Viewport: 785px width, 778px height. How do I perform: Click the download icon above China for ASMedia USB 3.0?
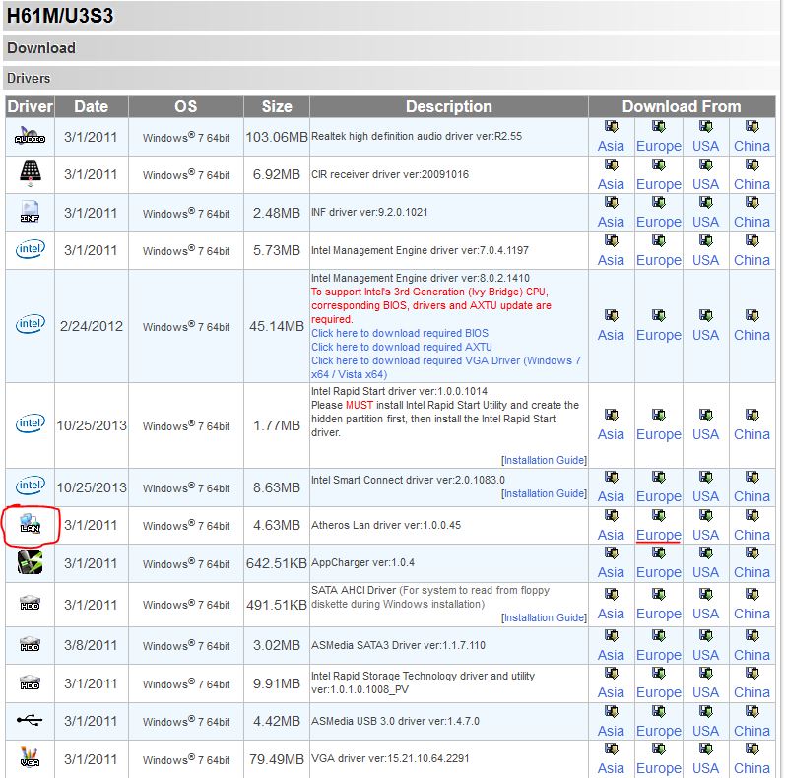[752, 711]
